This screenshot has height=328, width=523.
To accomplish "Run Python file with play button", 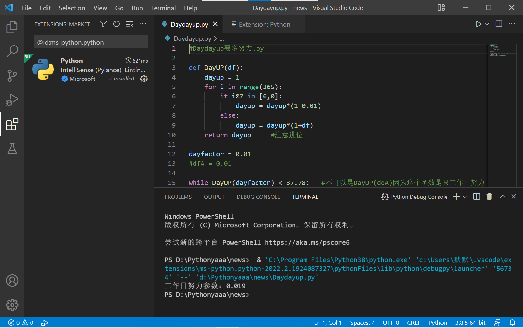I will 479,24.
